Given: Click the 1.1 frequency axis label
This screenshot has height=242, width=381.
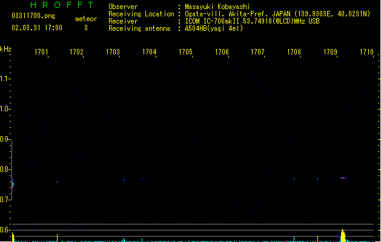Looking at the screenshot, I should coord(5,79).
